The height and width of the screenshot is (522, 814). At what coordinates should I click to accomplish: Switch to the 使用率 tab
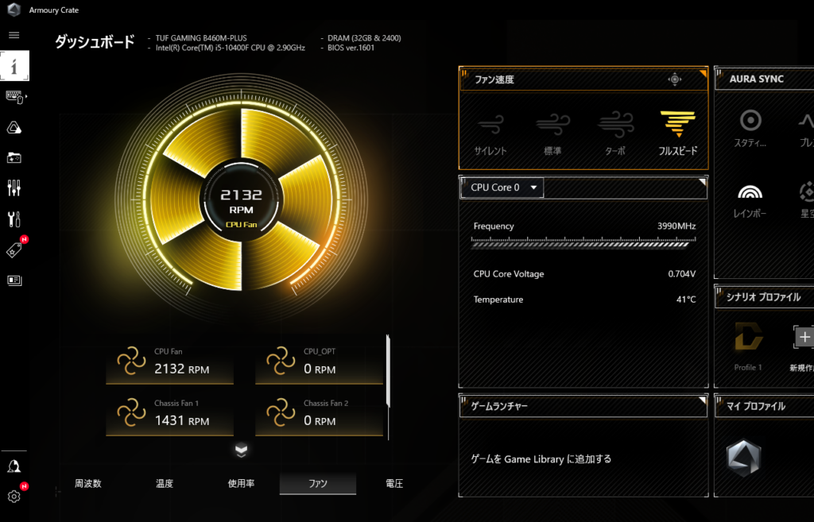point(241,484)
